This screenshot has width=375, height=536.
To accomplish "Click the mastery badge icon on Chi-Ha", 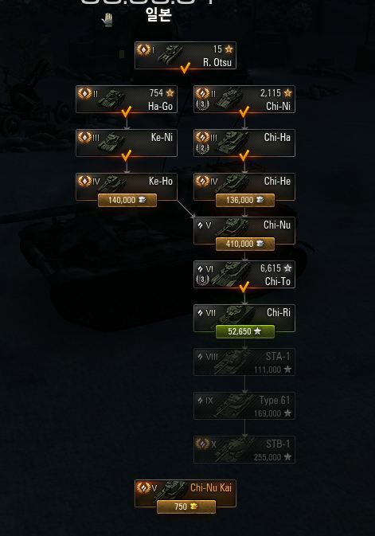I will coord(202,149).
